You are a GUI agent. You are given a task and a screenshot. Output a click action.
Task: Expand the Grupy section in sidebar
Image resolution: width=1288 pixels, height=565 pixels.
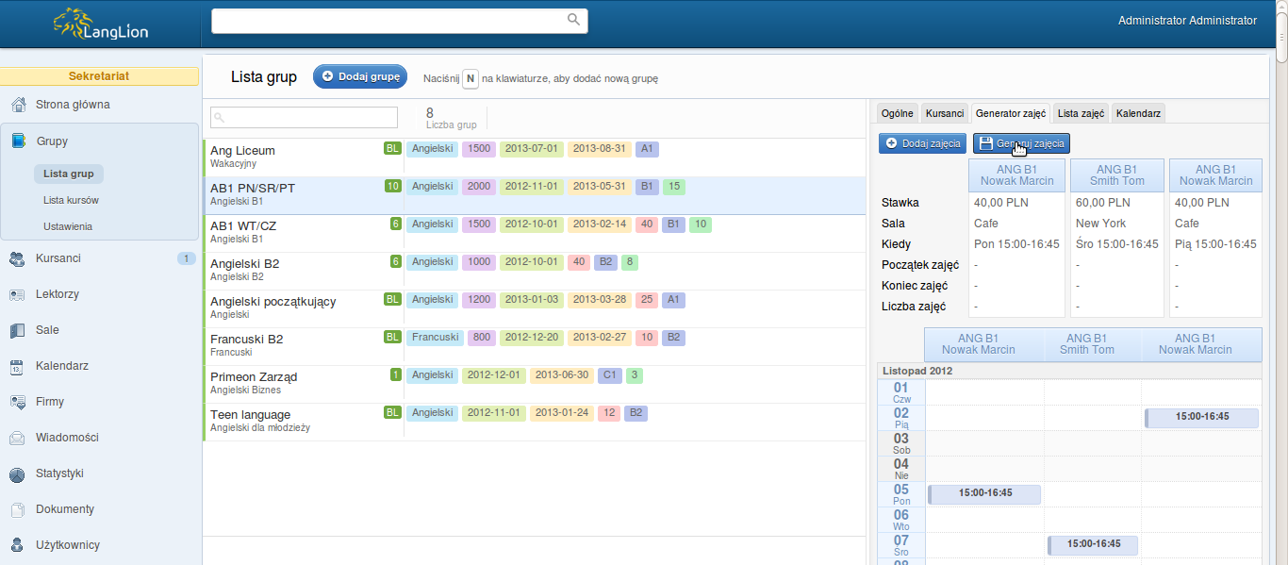[52, 141]
